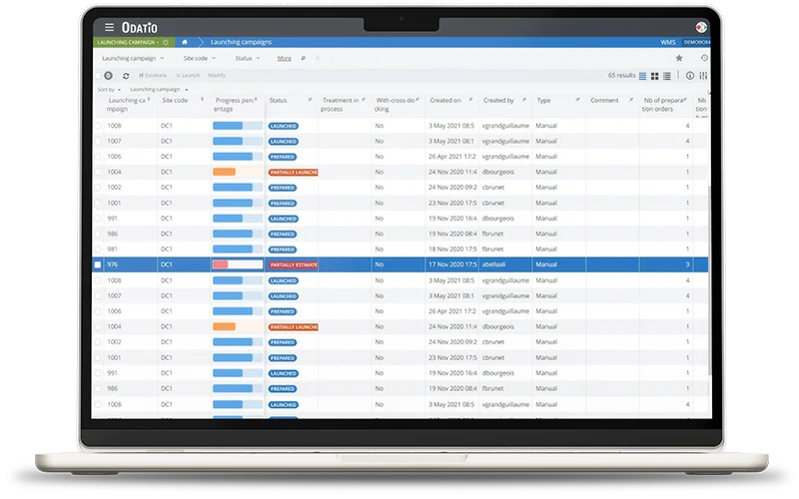The width and height of the screenshot is (799, 499).
Task: Click the More filters link
Action: [x=284, y=59]
